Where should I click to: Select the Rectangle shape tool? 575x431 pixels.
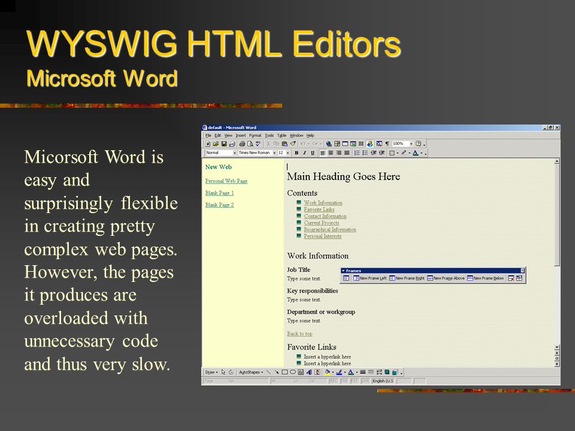(x=285, y=372)
